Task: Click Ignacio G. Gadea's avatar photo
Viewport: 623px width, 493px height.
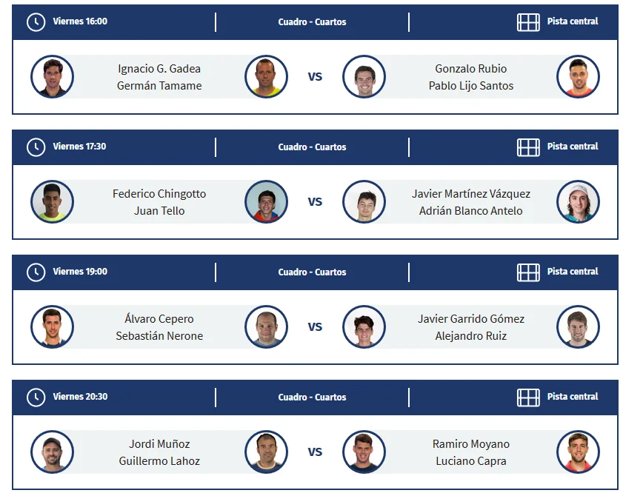Action: pyautogui.click(x=52, y=76)
